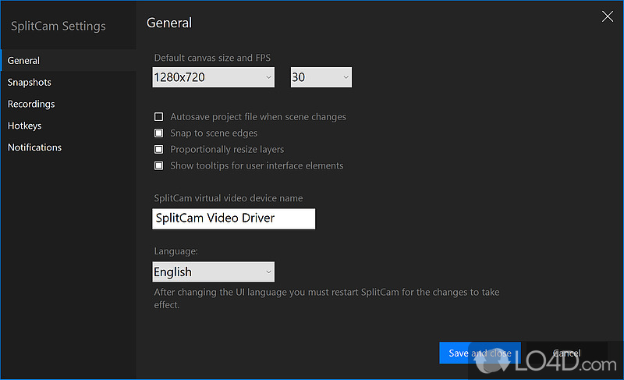
Task: Uncheck Show tooltips for user interface elements
Action: 159,165
